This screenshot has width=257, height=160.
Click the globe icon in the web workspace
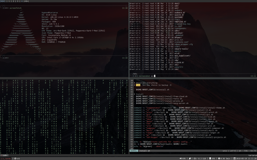click(15, 159)
